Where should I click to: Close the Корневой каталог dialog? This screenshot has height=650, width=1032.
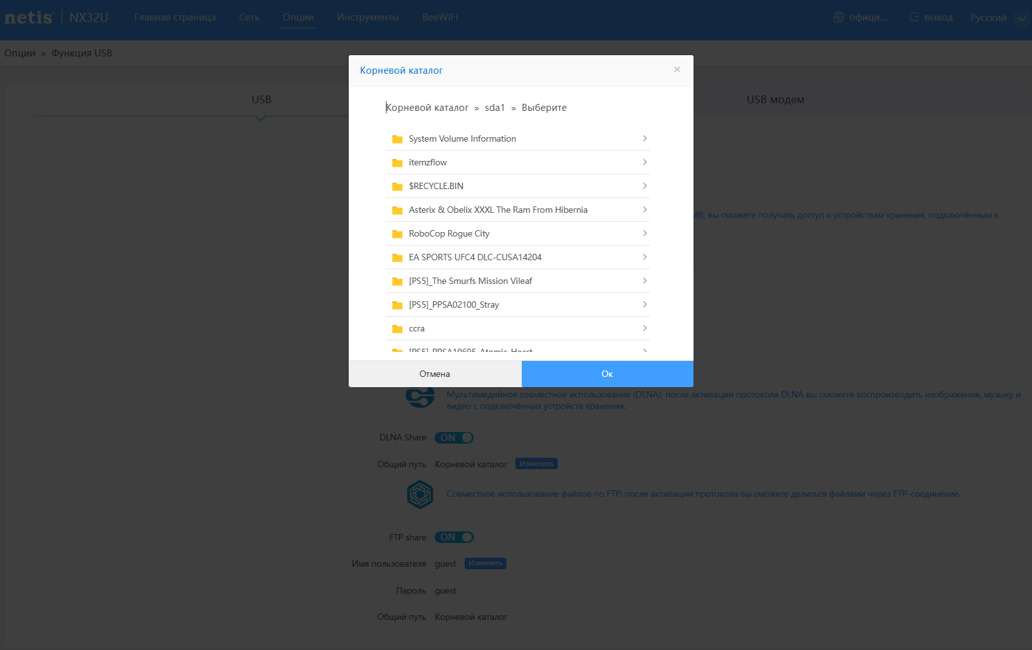[677, 70]
